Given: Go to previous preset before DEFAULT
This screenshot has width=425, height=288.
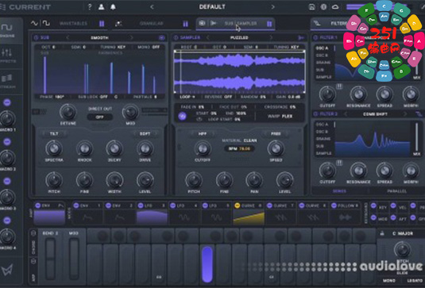Looking at the screenshot, I should [152, 7].
